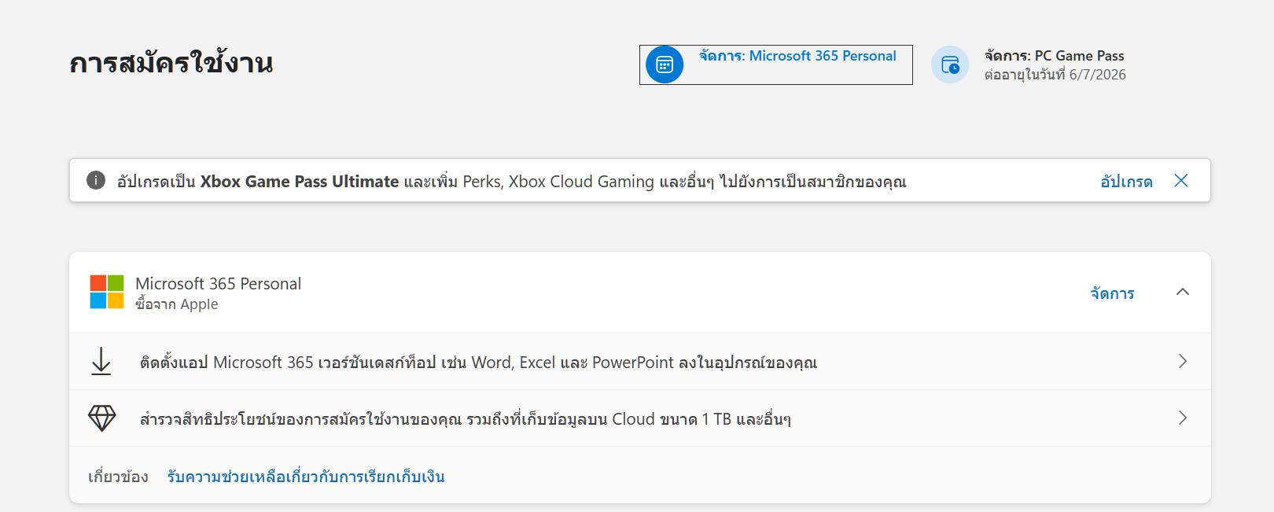1274x512 pixels.
Task: Click จัดการ link on Microsoft 365 card
Action: [x=1112, y=293]
